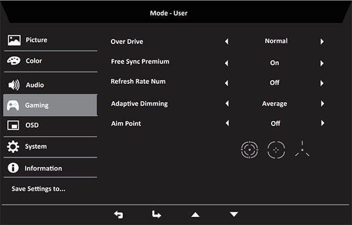Image resolution: width=352 pixels, height=225 pixels.
Task: Select the Aim Point label
Action: (x=126, y=124)
